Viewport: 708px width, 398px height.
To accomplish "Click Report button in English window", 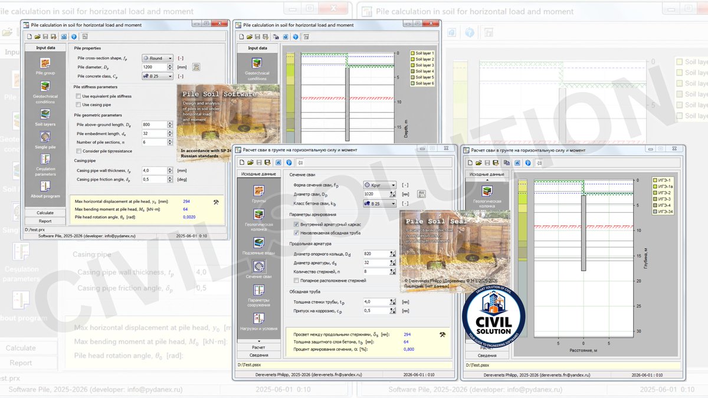I will tap(45, 221).
